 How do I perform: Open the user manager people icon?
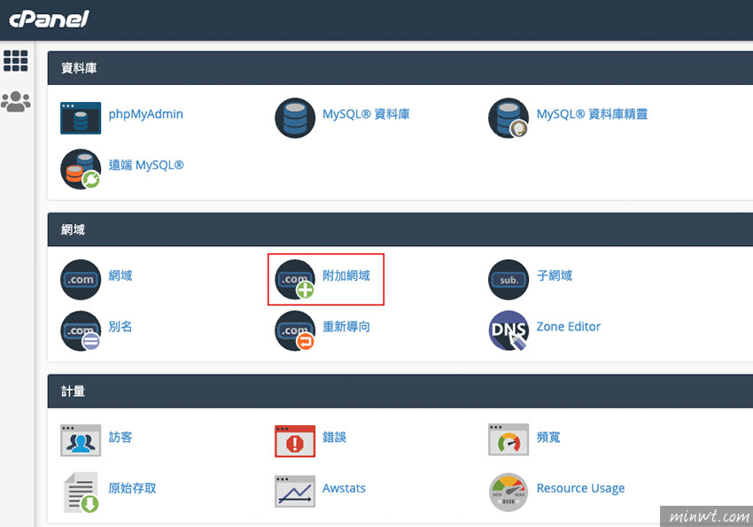click(16, 101)
